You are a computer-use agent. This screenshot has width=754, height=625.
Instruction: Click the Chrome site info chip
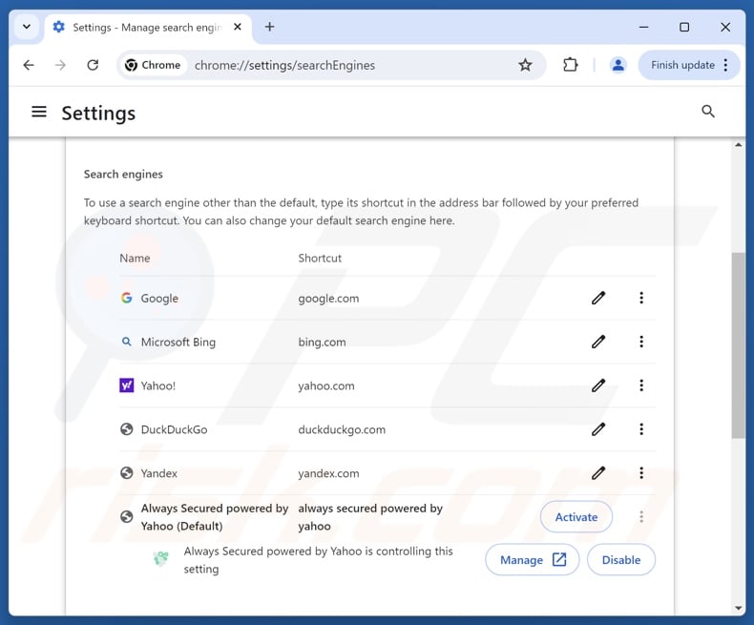point(153,65)
